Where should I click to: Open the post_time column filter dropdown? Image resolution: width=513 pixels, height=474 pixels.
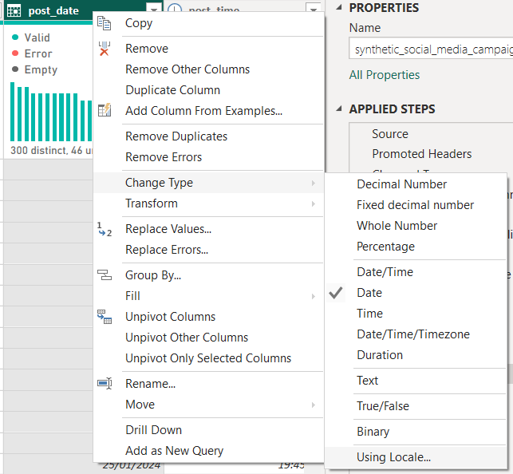click(314, 10)
